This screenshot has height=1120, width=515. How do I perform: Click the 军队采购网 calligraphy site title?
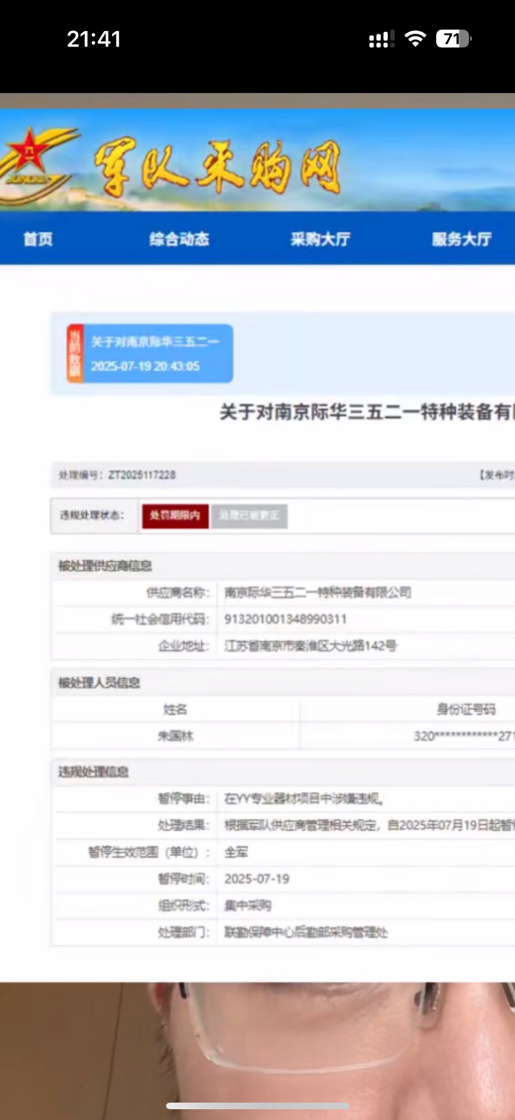218,167
